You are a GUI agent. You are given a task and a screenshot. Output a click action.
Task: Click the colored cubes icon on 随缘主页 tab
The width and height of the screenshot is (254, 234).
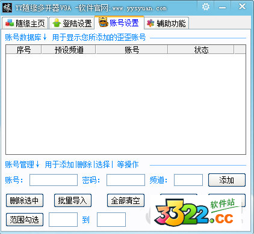(x=10, y=23)
